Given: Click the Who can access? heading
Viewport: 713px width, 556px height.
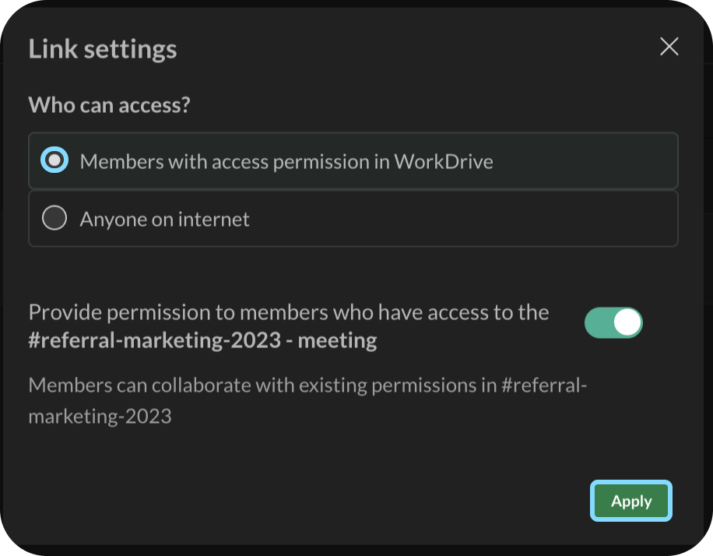Looking at the screenshot, I should click(109, 104).
